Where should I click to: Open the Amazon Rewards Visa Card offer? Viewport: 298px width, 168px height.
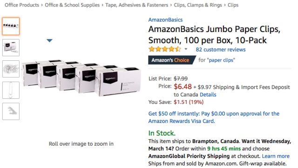(x=214, y=117)
